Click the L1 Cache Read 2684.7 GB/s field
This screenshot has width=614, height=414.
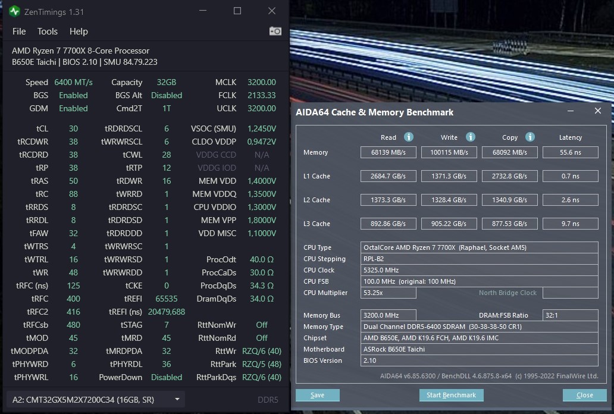pos(388,176)
